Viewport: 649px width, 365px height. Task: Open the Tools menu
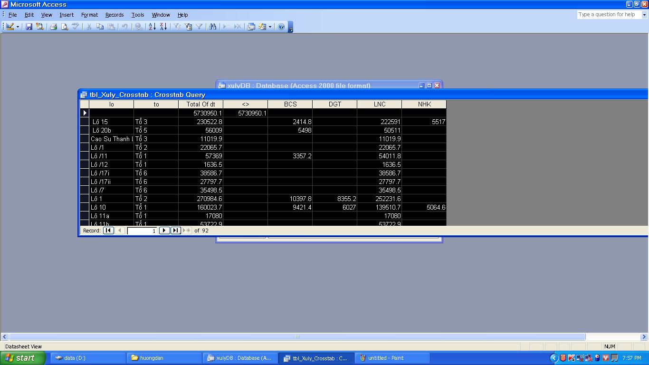138,15
